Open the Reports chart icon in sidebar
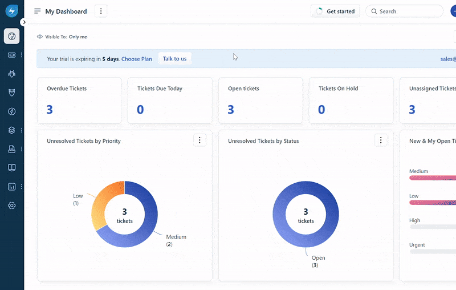The height and width of the screenshot is (290, 456). [x=11, y=187]
